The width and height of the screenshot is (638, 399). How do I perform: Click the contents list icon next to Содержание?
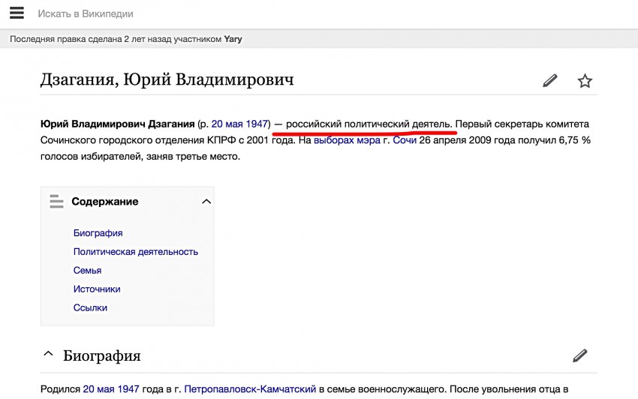click(x=56, y=201)
